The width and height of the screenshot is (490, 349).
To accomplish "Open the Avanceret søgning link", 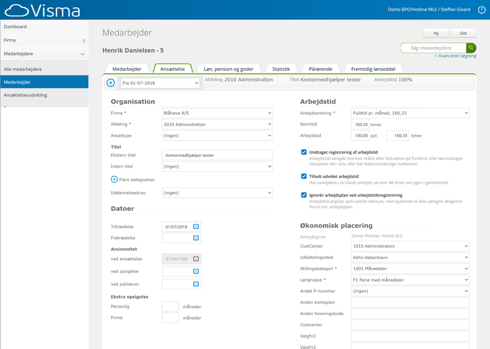I will click(x=456, y=56).
